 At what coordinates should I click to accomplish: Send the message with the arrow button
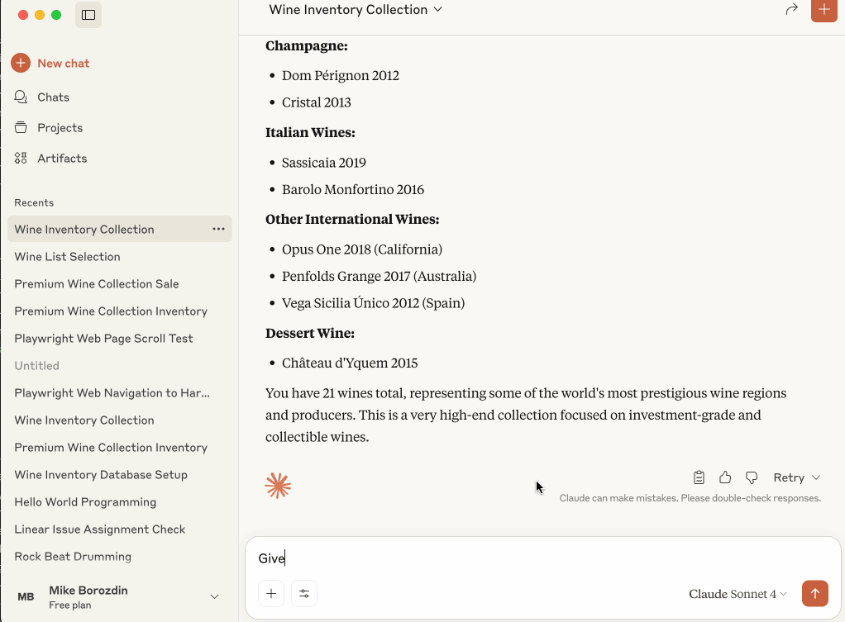[x=815, y=593]
